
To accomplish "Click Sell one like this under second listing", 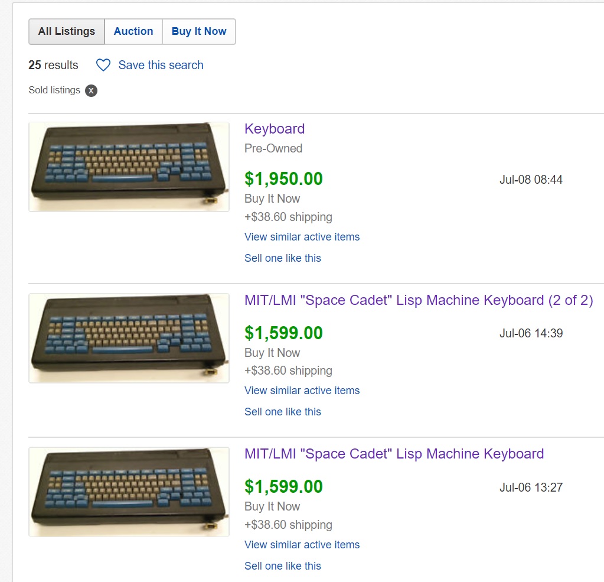I will (x=283, y=412).
